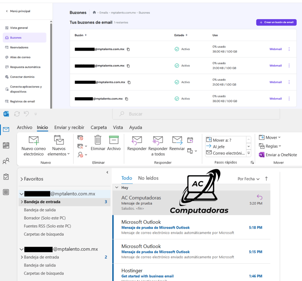Open the Vista tab
Viewport: 302px width, 281px height.
(118, 128)
